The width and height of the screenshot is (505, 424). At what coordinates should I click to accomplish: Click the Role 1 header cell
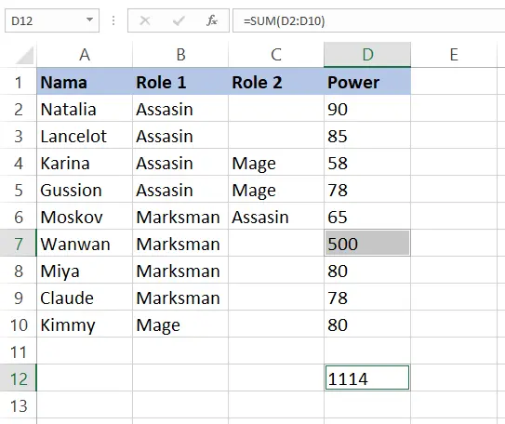click(x=180, y=82)
